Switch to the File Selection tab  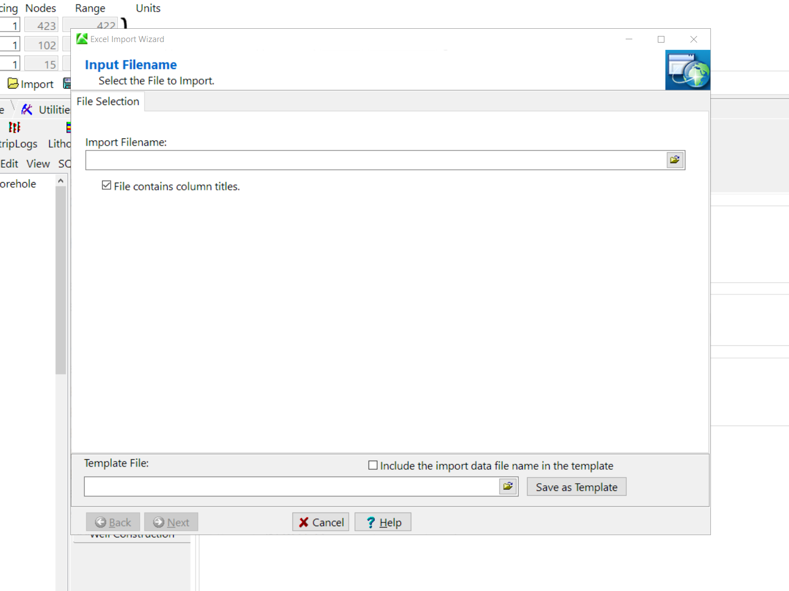pos(108,101)
